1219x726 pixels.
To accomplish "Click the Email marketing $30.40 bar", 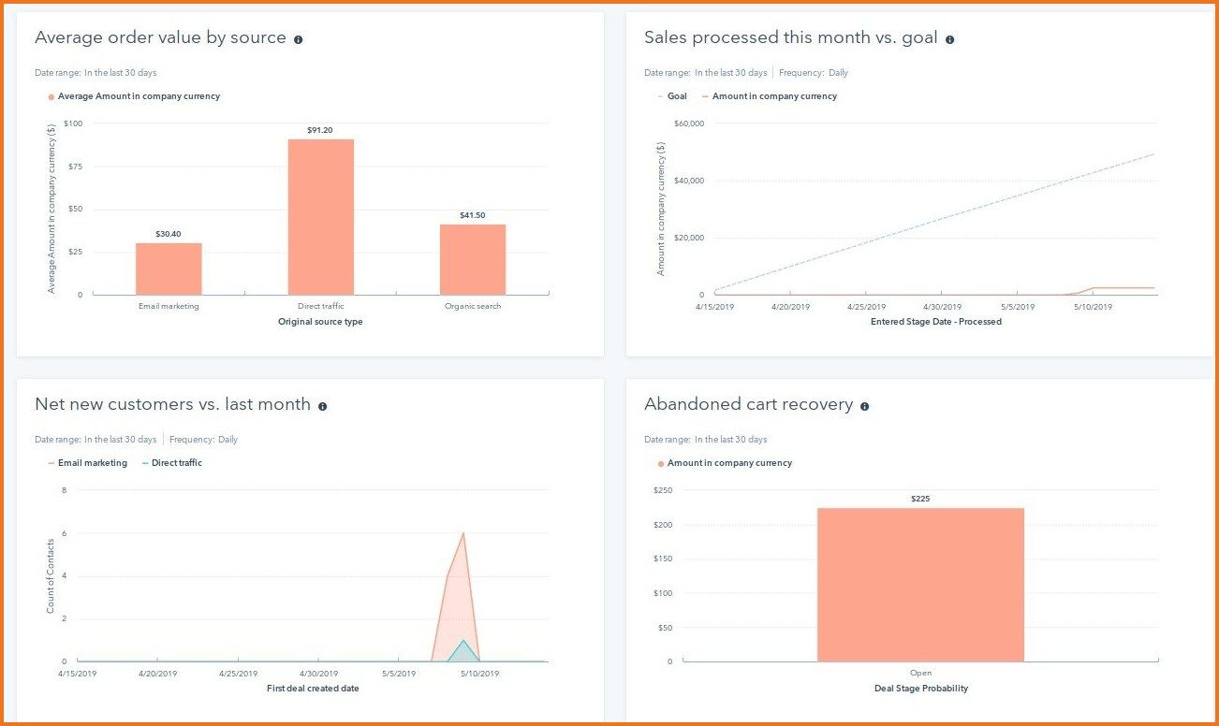I will click(x=169, y=269).
